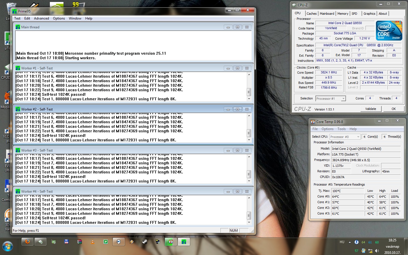
Task: Open Core Temp File menu
Action: coord(315,129)
